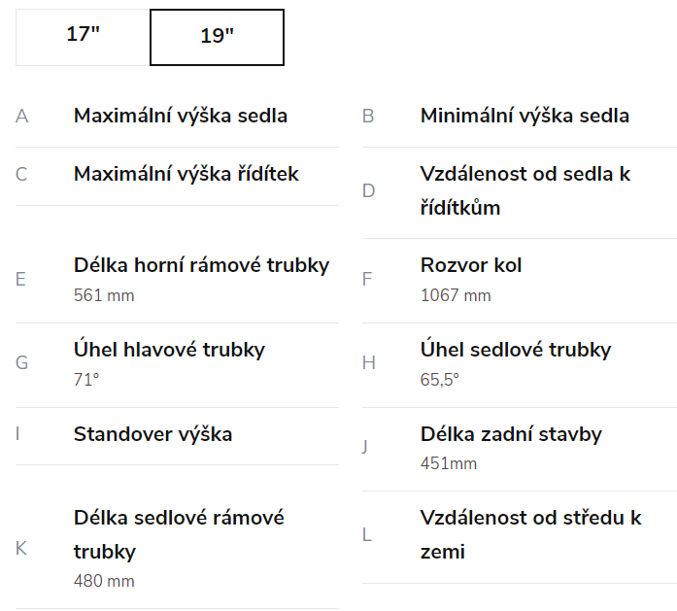Select Vzdálenost od středu k zemi
Screen dimensions: 677x611
tap(530, 534)
